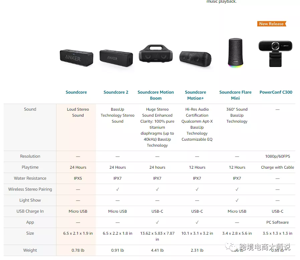Viewport: 300px width, 260px height.
Task: Click the Huge Stereo Sound Enhanced Clarity description
Action: click(157, 127)
